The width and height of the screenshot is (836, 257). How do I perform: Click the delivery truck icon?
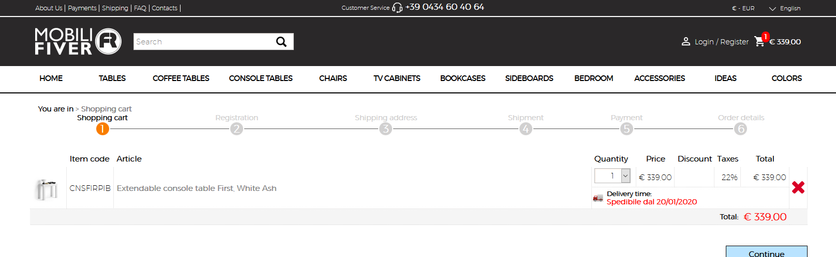[598, 198]
